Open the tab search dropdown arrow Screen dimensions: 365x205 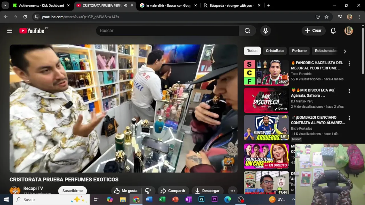[x=5, y=5]
